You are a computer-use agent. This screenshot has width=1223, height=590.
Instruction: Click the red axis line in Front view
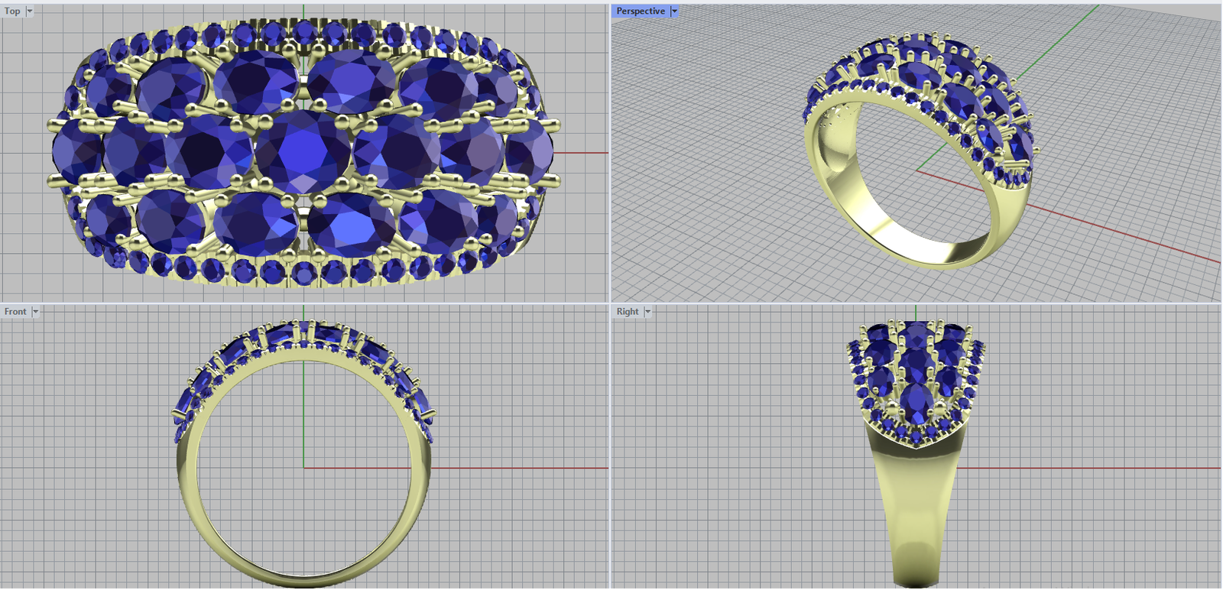coord(520,468)
